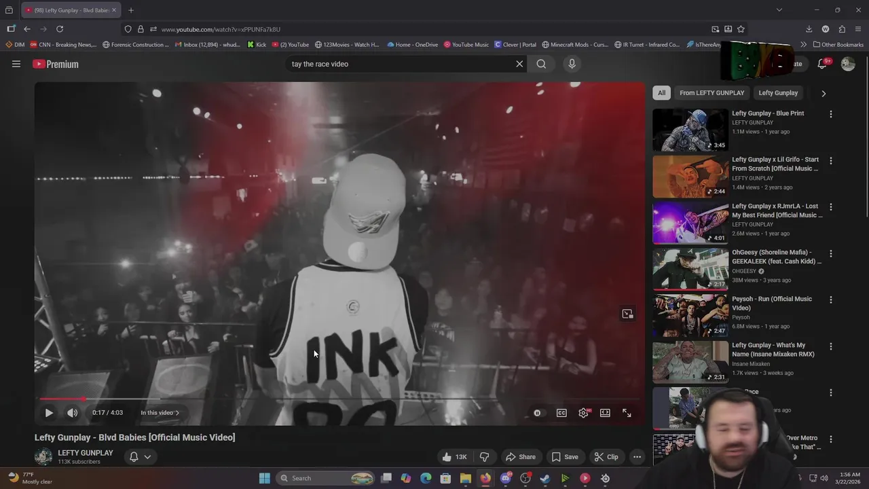Open 'Lost My Best Friend' video
869x489 pixels.
[690, 223]
